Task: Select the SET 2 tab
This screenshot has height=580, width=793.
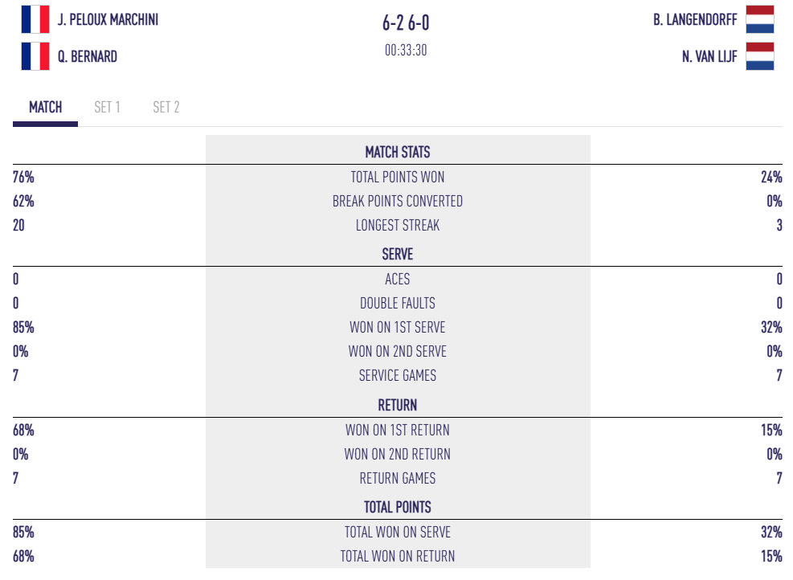Action: pos(166,107)
